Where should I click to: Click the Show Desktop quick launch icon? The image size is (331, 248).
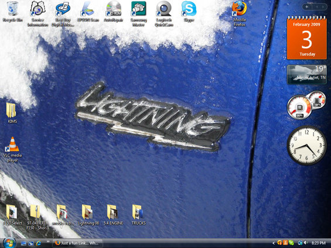tap(23, 243)
